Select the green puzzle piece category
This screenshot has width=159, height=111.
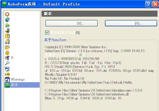click(x=7, y=25)
